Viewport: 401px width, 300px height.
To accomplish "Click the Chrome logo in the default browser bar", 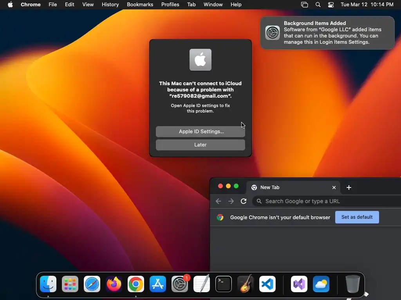I will (x=220, y=217).
